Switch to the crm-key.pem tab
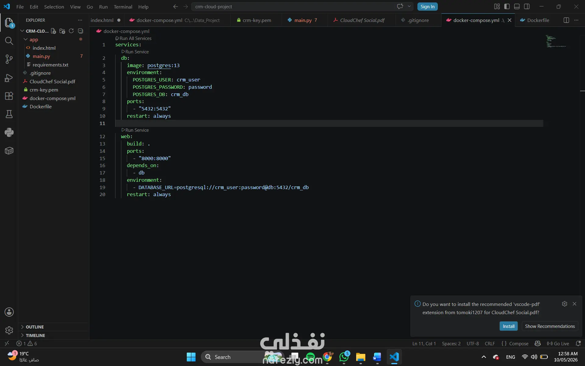 click(x=256, y=20)
